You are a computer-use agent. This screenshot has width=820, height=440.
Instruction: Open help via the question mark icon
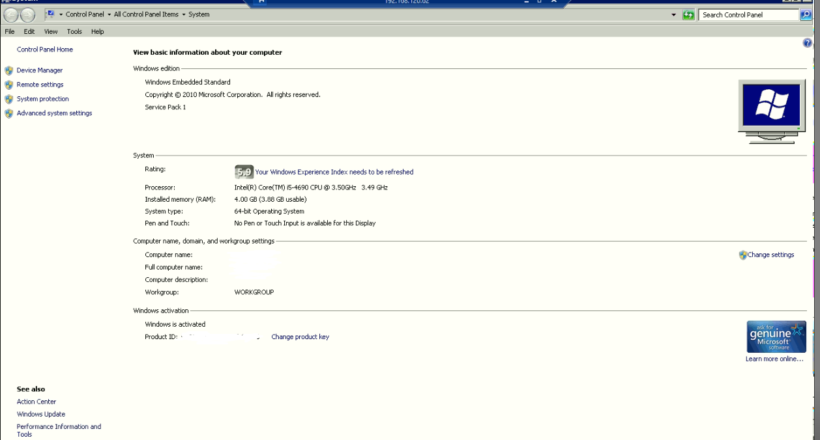(808, 43)
